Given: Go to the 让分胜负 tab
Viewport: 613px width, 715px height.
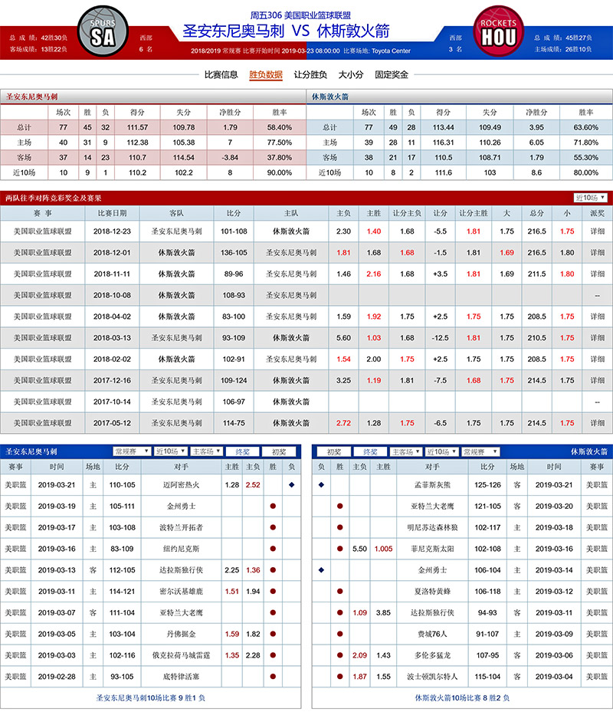Looking at the screenshot, I should pos(310,75).
